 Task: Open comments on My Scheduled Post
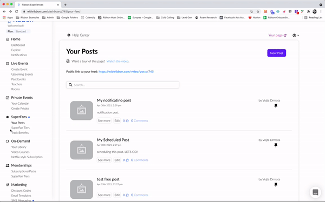click(140, 160)
